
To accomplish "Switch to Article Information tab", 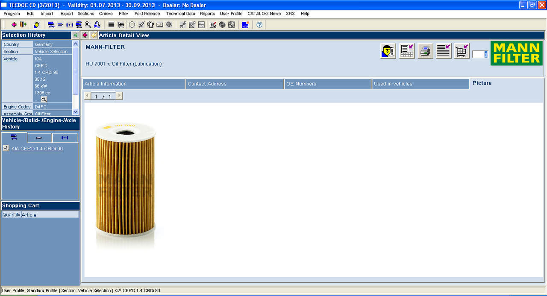I will [134, 84].
